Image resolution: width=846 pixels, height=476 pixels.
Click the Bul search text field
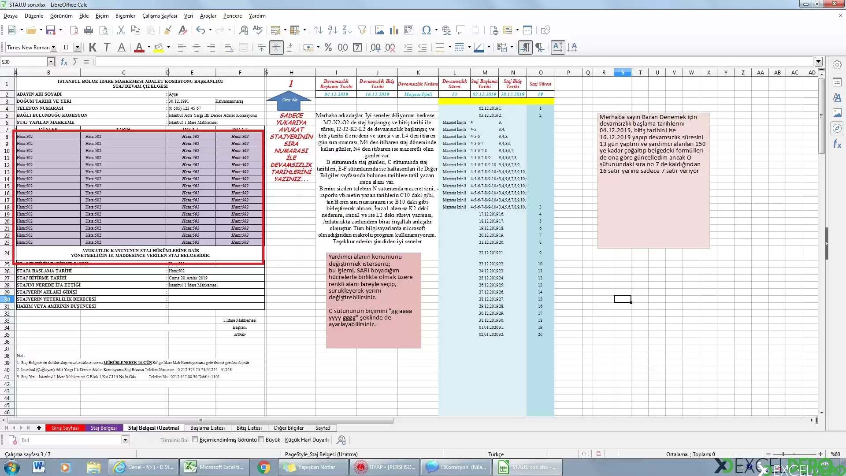tap(70, 440)
